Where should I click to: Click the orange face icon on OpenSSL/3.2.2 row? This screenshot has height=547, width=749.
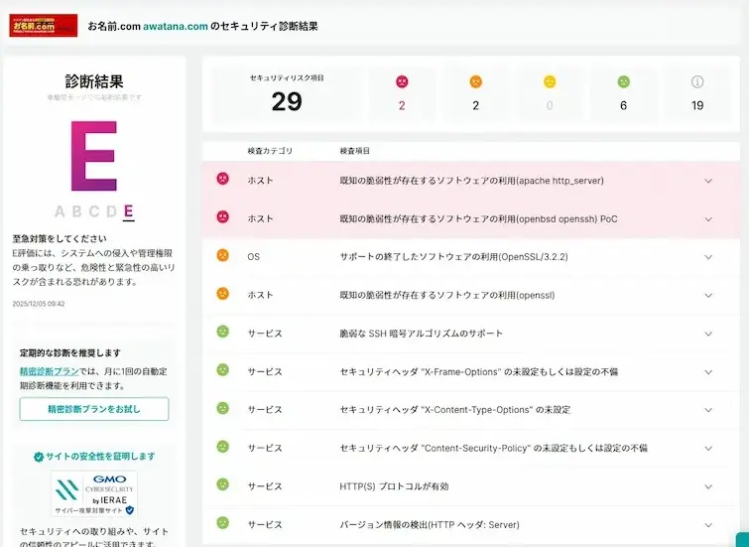coord(222,255)
